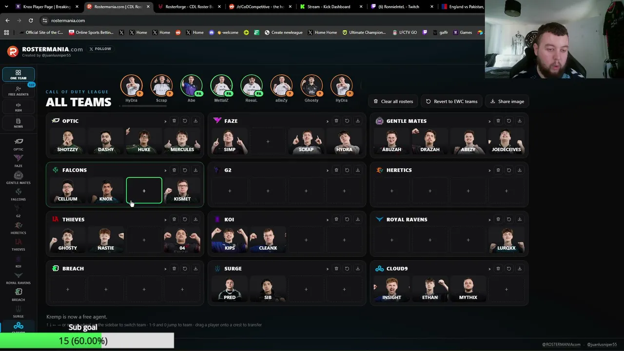Clear the Thieves roster via the trash icon

[x=174, y=219]
